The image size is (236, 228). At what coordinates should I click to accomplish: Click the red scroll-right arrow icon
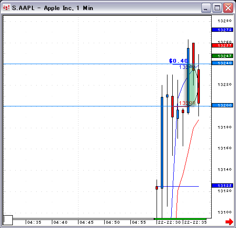point(229,222)
